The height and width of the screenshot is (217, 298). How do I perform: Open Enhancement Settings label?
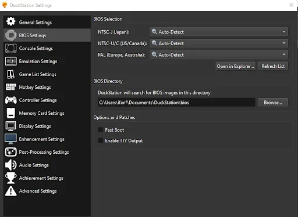point(41,139)
